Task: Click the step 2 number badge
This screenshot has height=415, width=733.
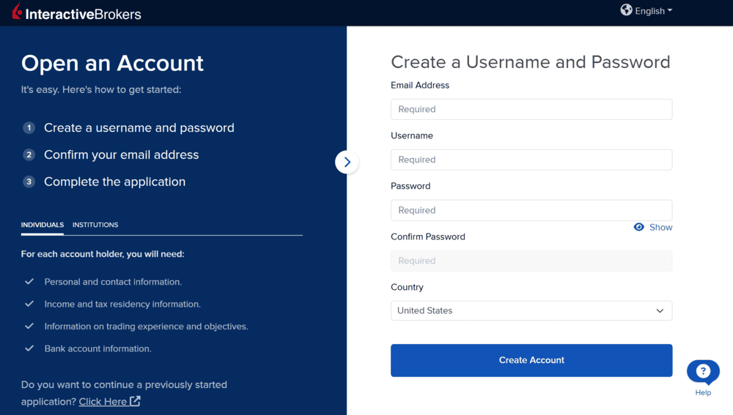Action: pos(29,155)
